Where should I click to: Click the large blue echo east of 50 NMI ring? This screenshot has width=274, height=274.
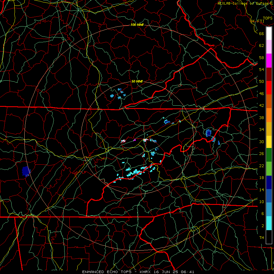(209, 133)
